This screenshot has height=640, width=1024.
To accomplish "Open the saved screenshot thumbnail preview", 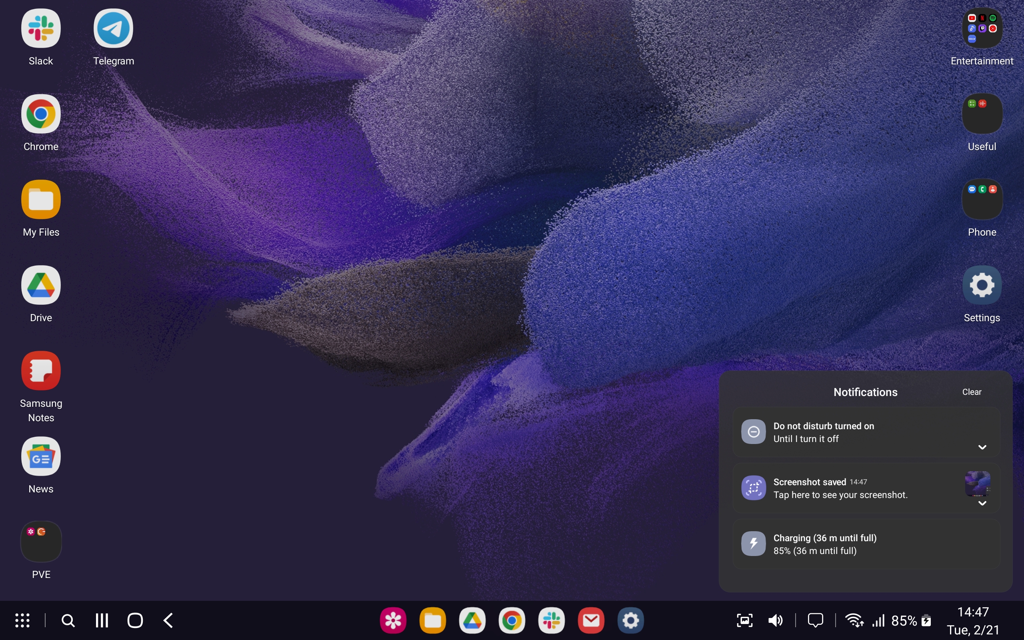I will coord(977,483).
